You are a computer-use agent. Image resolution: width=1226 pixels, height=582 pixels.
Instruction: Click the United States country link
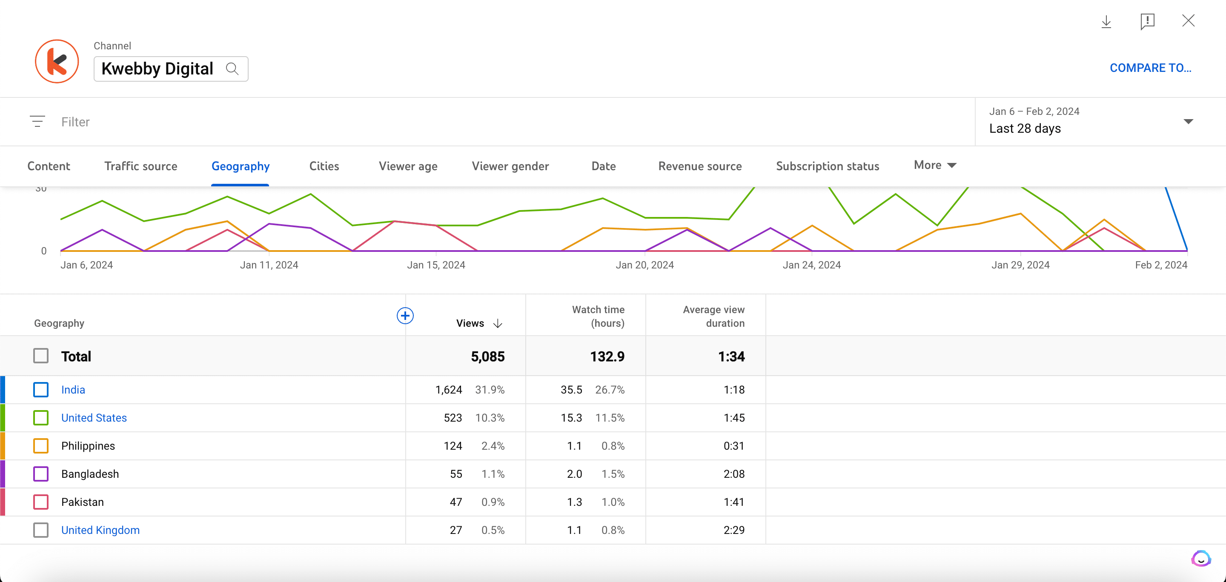click(94, 417)
